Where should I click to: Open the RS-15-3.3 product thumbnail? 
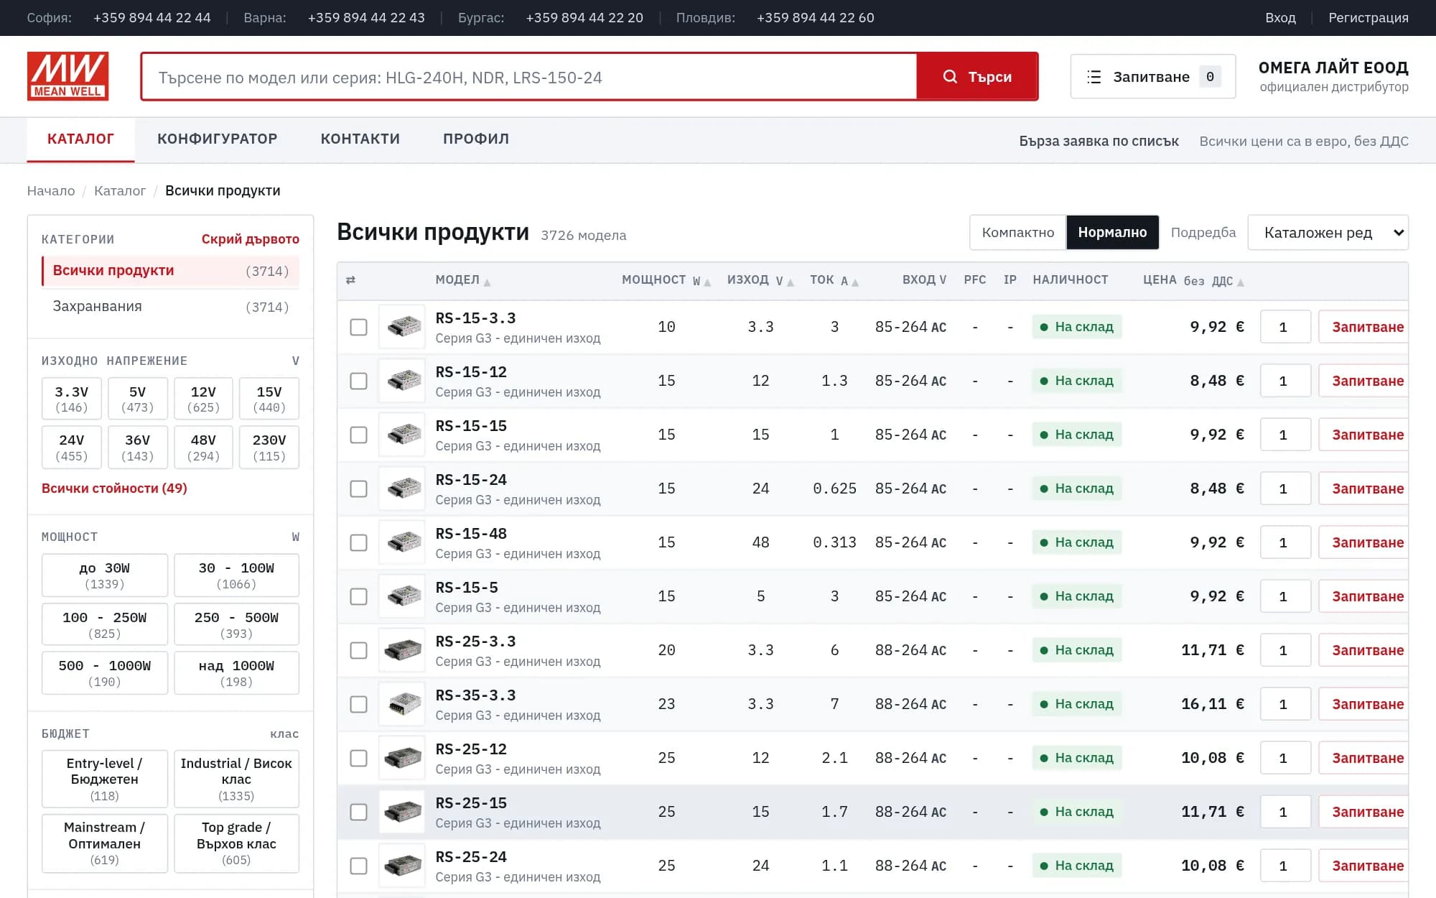pyautogui.click(x=402, y=327)
